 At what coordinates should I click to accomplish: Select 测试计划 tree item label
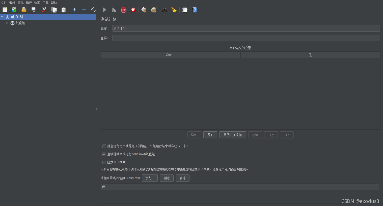(x=17, y=17)
